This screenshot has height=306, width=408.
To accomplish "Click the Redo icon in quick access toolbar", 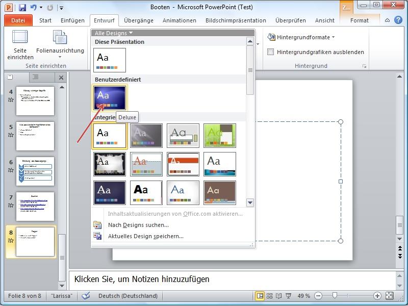I will click(50, 8).
